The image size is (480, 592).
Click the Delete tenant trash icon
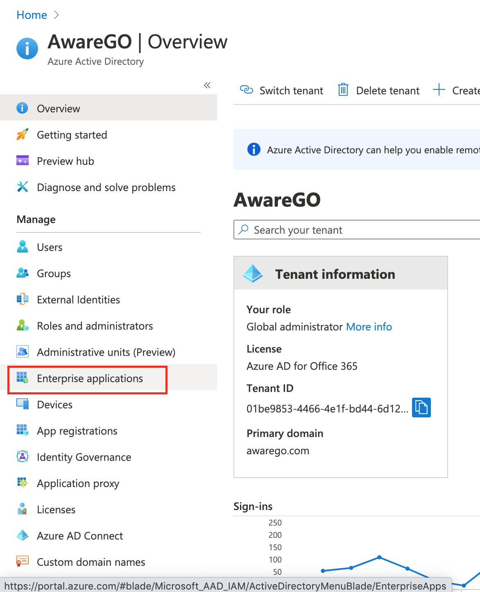(x=343, y=90)
